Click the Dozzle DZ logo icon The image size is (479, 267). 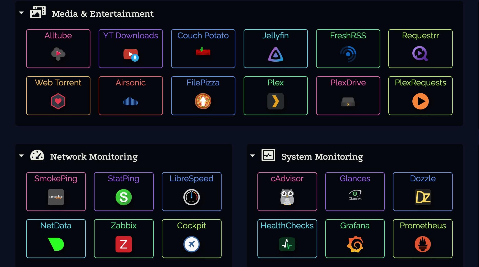pos(423,197)
